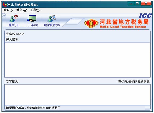Click the 河北省地方税务局 banner title text
This screenshot has width=154, height=113.
(124, 22)
